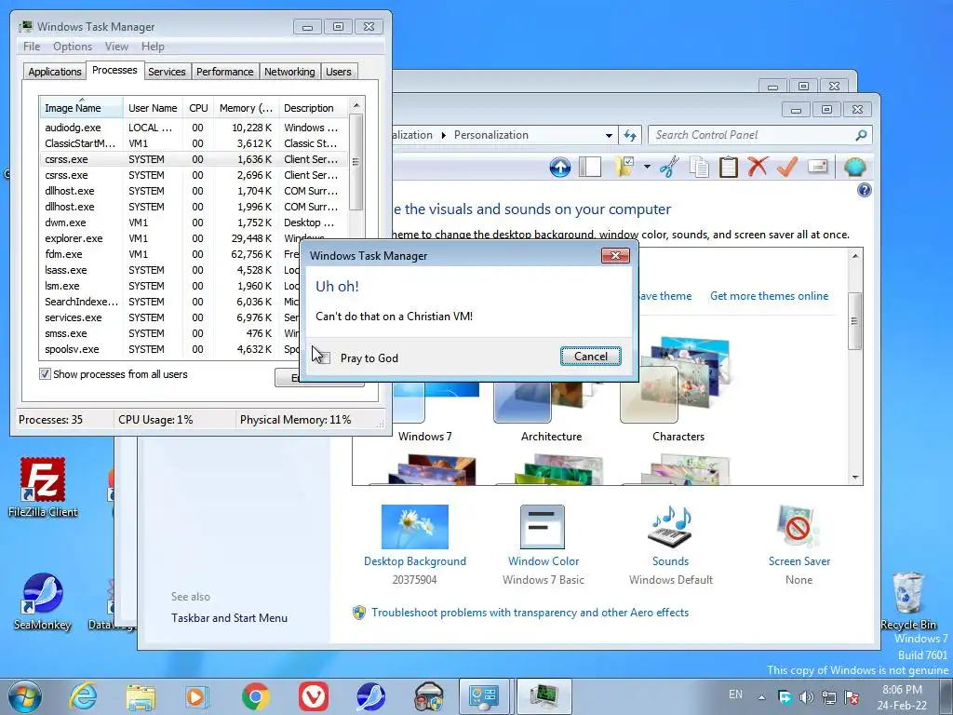Click the Up one level toolbar icon
Screen dimensions: 953x715
coord(559,167)
